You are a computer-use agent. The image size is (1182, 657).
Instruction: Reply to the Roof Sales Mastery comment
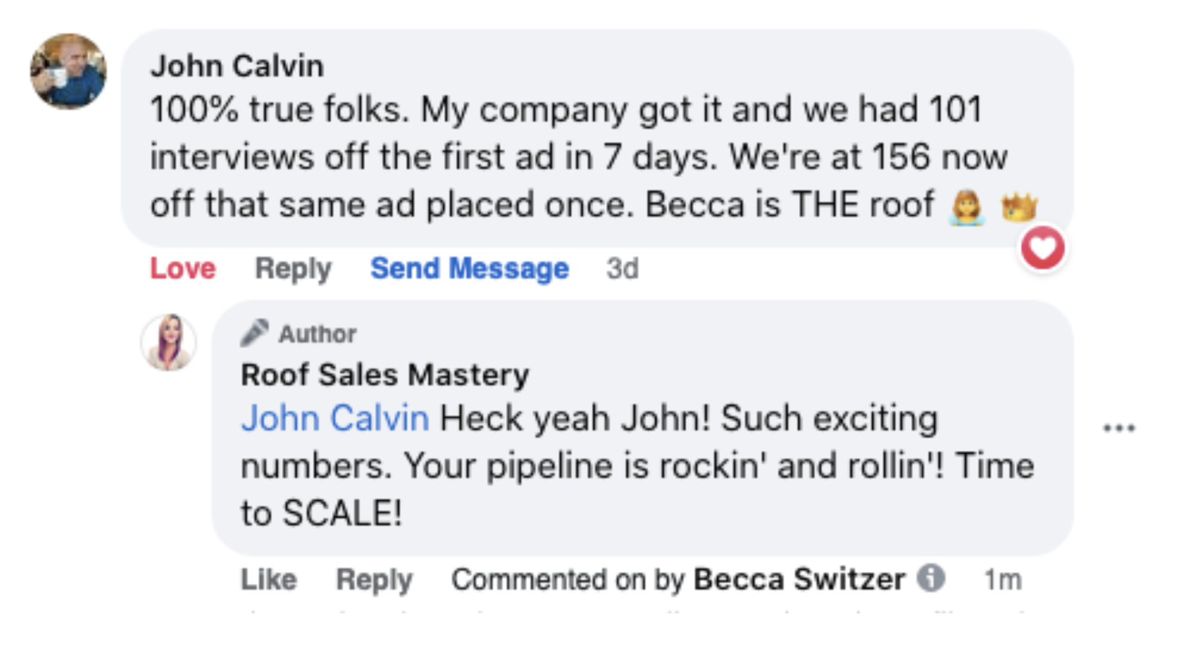tap(374, 580)
